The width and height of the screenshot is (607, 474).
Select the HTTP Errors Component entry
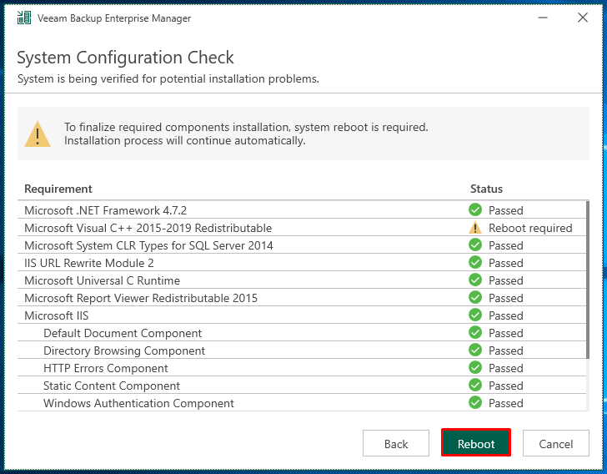(x=302, y=367)
